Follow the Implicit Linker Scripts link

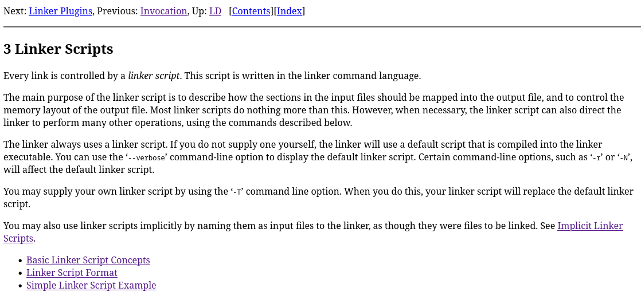click(589, 226)
